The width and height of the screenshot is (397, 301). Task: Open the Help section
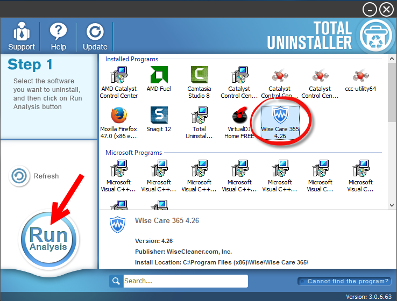pos(58,37)
